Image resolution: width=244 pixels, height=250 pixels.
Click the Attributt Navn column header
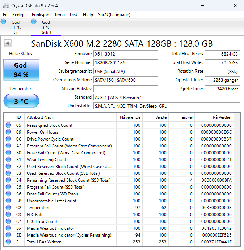[70, 117]
